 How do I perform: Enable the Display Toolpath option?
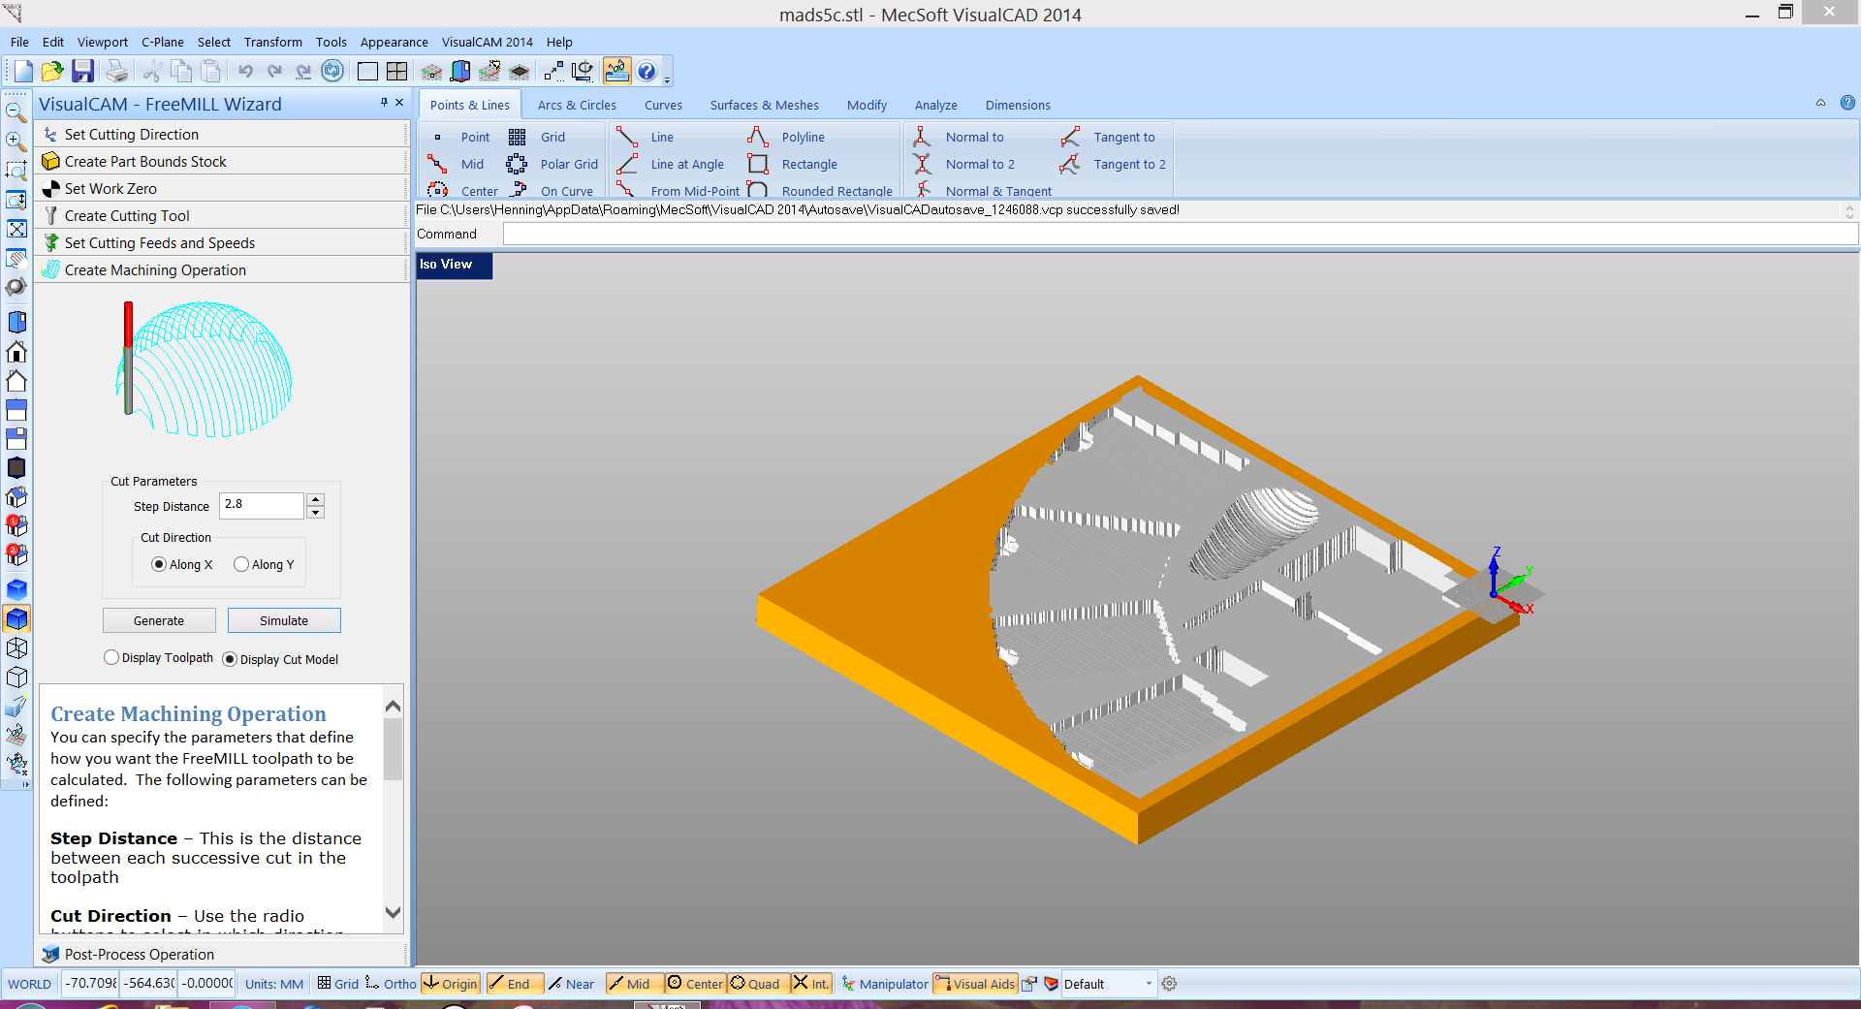tap(111, 657)
